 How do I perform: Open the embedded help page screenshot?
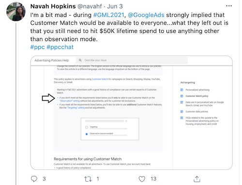point(132,113)
